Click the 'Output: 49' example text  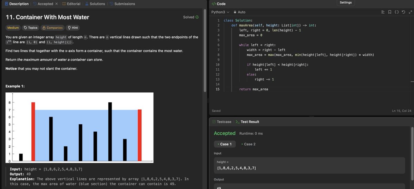tap(20, 174)
